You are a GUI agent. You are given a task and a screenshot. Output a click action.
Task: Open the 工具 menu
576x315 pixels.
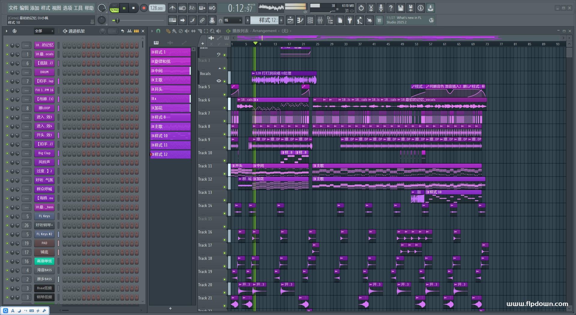78,8
